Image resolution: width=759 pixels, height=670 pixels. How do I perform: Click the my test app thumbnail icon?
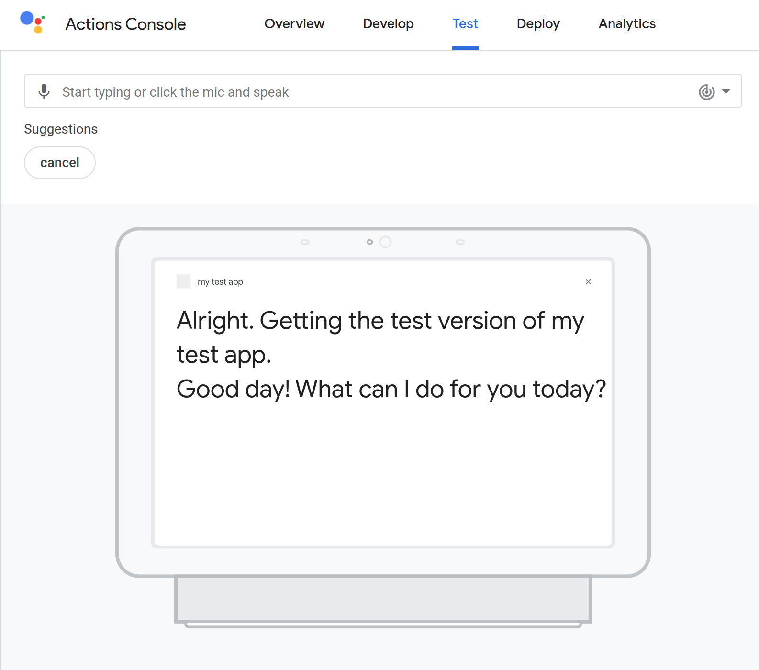pos(184,281)
